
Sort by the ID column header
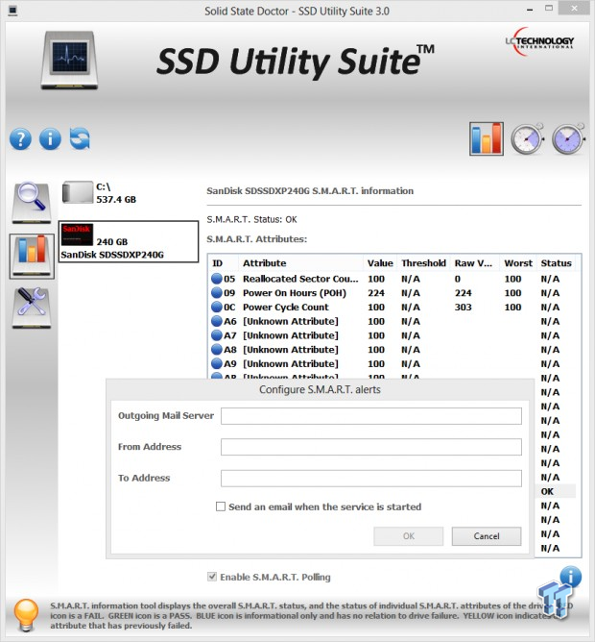pos(224,263)
